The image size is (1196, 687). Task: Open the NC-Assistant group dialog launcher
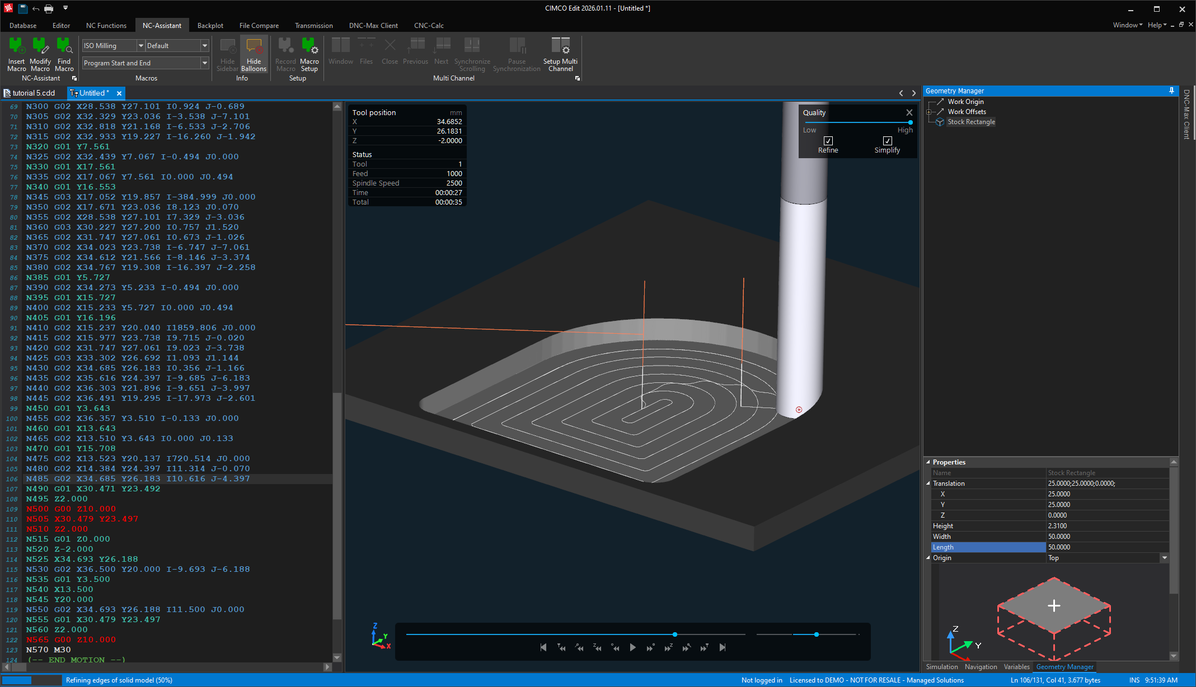[x=74, y=78]
